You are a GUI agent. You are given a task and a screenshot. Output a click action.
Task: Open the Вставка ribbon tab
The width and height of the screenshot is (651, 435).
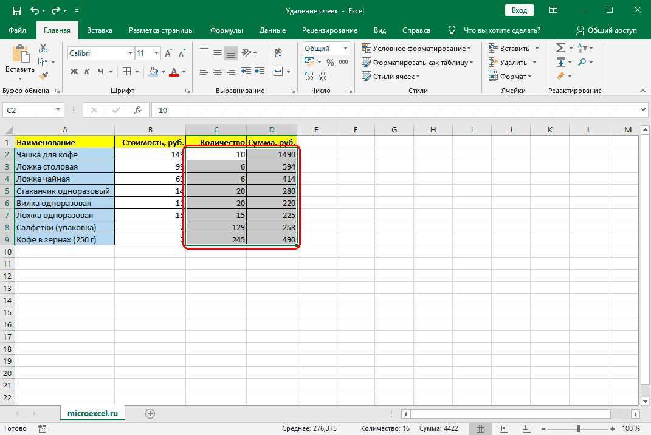100,30
